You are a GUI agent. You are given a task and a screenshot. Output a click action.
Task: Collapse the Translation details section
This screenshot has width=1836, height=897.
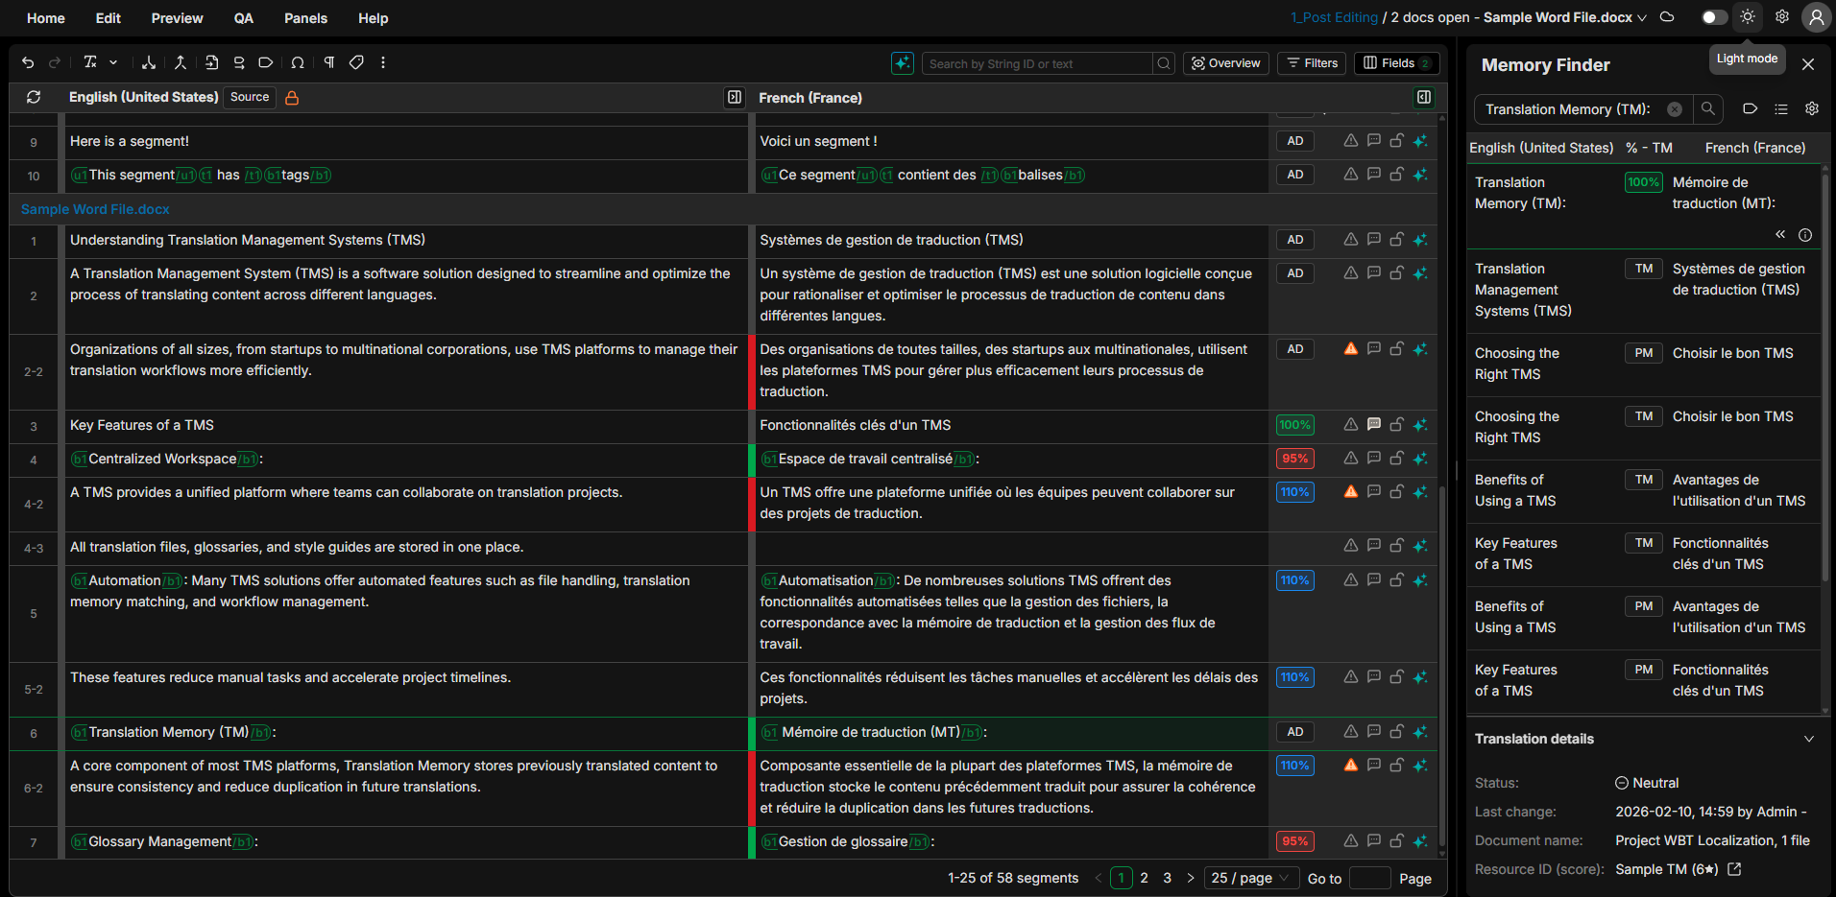[x=1808, y=739]
